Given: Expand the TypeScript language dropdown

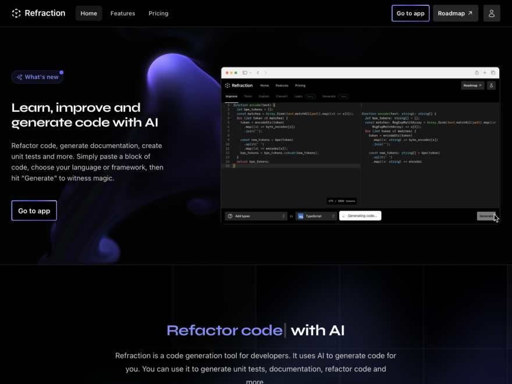Looking at the screenshot, I should (x=316, y=216).
